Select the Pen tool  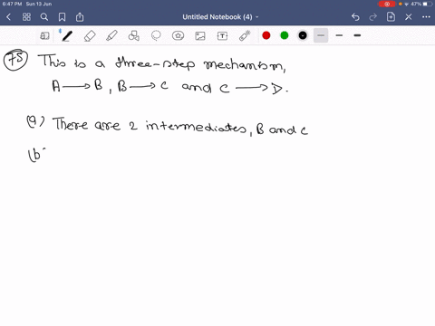67,36
